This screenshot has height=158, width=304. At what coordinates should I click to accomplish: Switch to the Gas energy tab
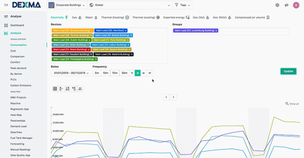76,17
